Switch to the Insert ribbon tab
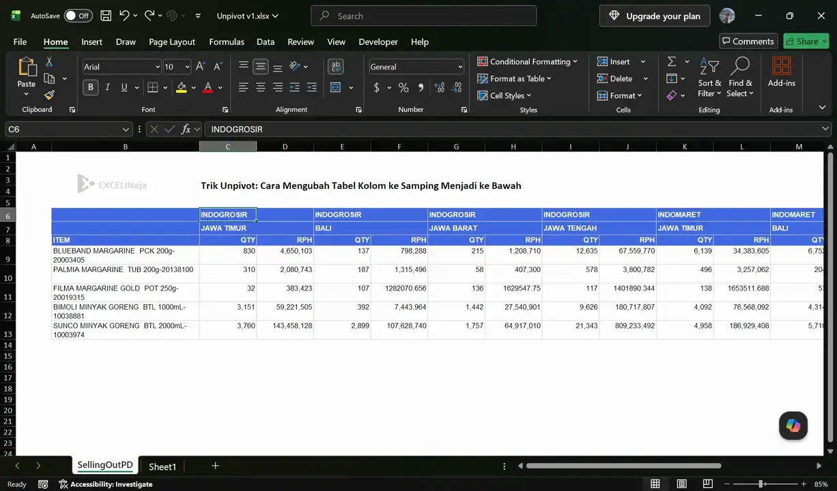837x491 pixels. pyautogui.click(x=91, y=42)
